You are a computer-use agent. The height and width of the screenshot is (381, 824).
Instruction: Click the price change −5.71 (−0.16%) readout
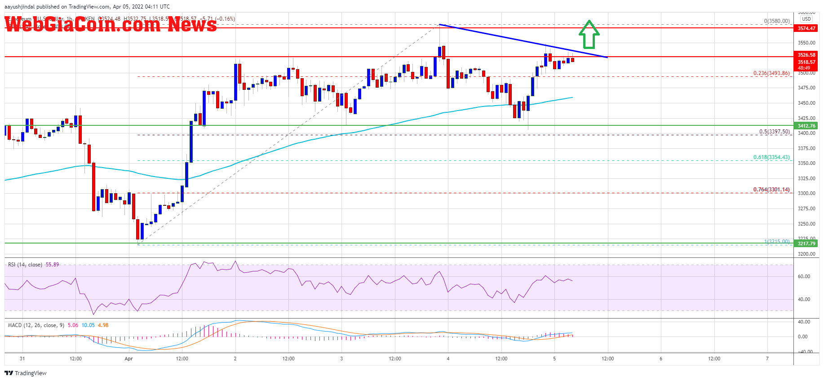pos(218,19)
